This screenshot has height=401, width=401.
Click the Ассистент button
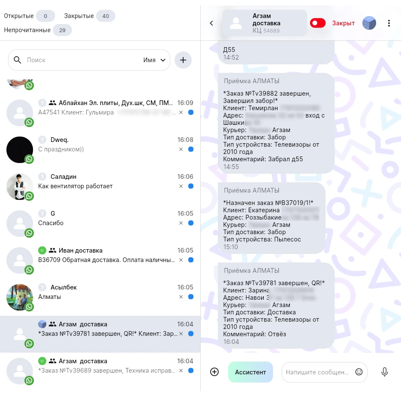250,372
